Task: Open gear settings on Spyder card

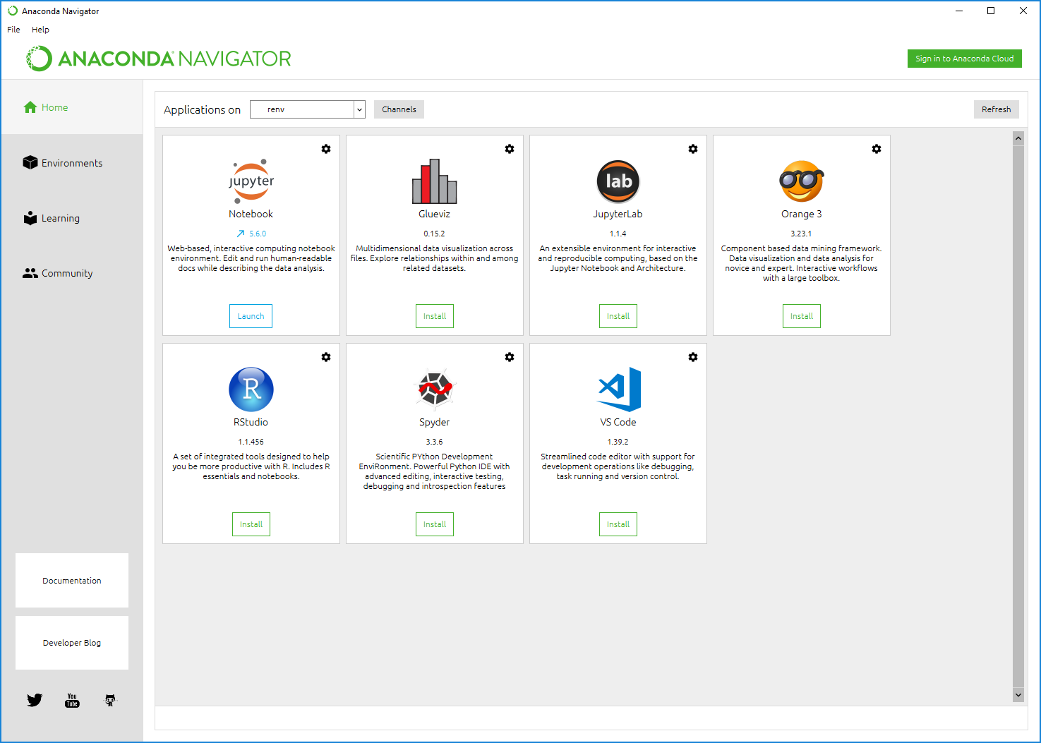Action: pyautogui.click(x=510, y=357)
